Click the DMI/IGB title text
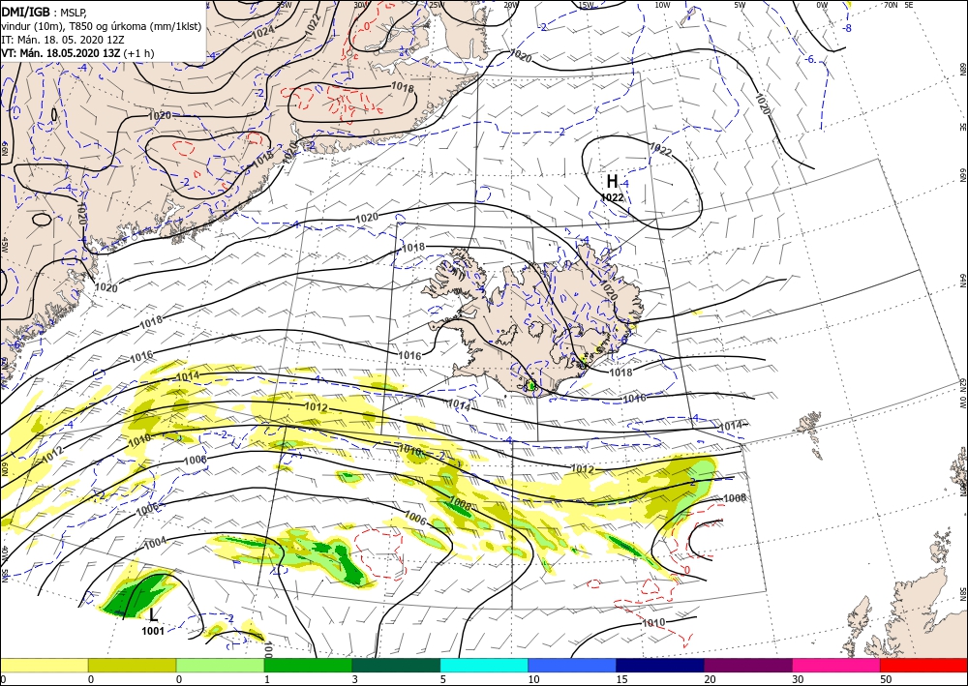968x686 pixels. (25, 12)
